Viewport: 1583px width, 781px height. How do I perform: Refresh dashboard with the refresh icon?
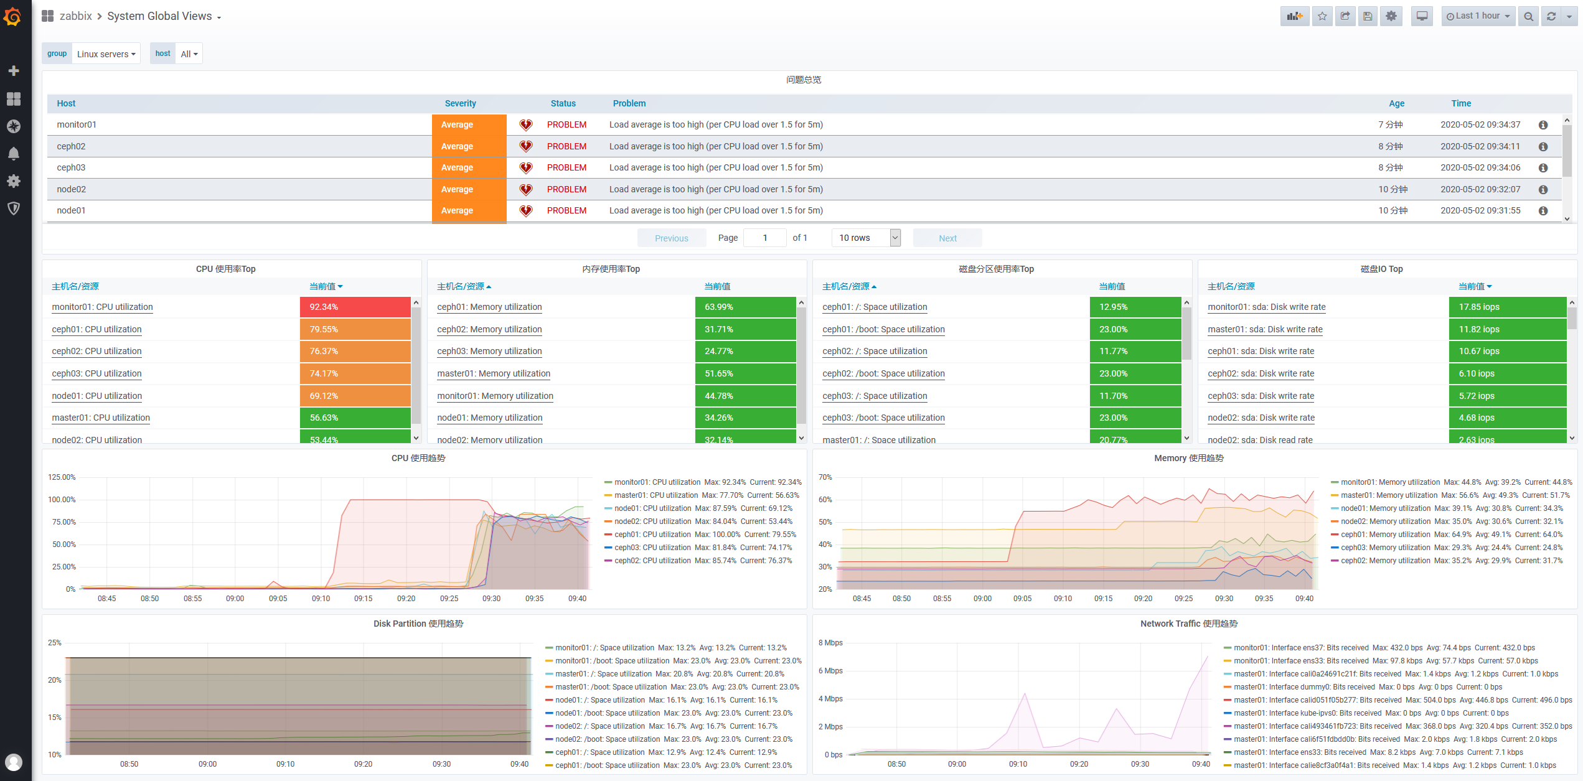click(1551, 16)
